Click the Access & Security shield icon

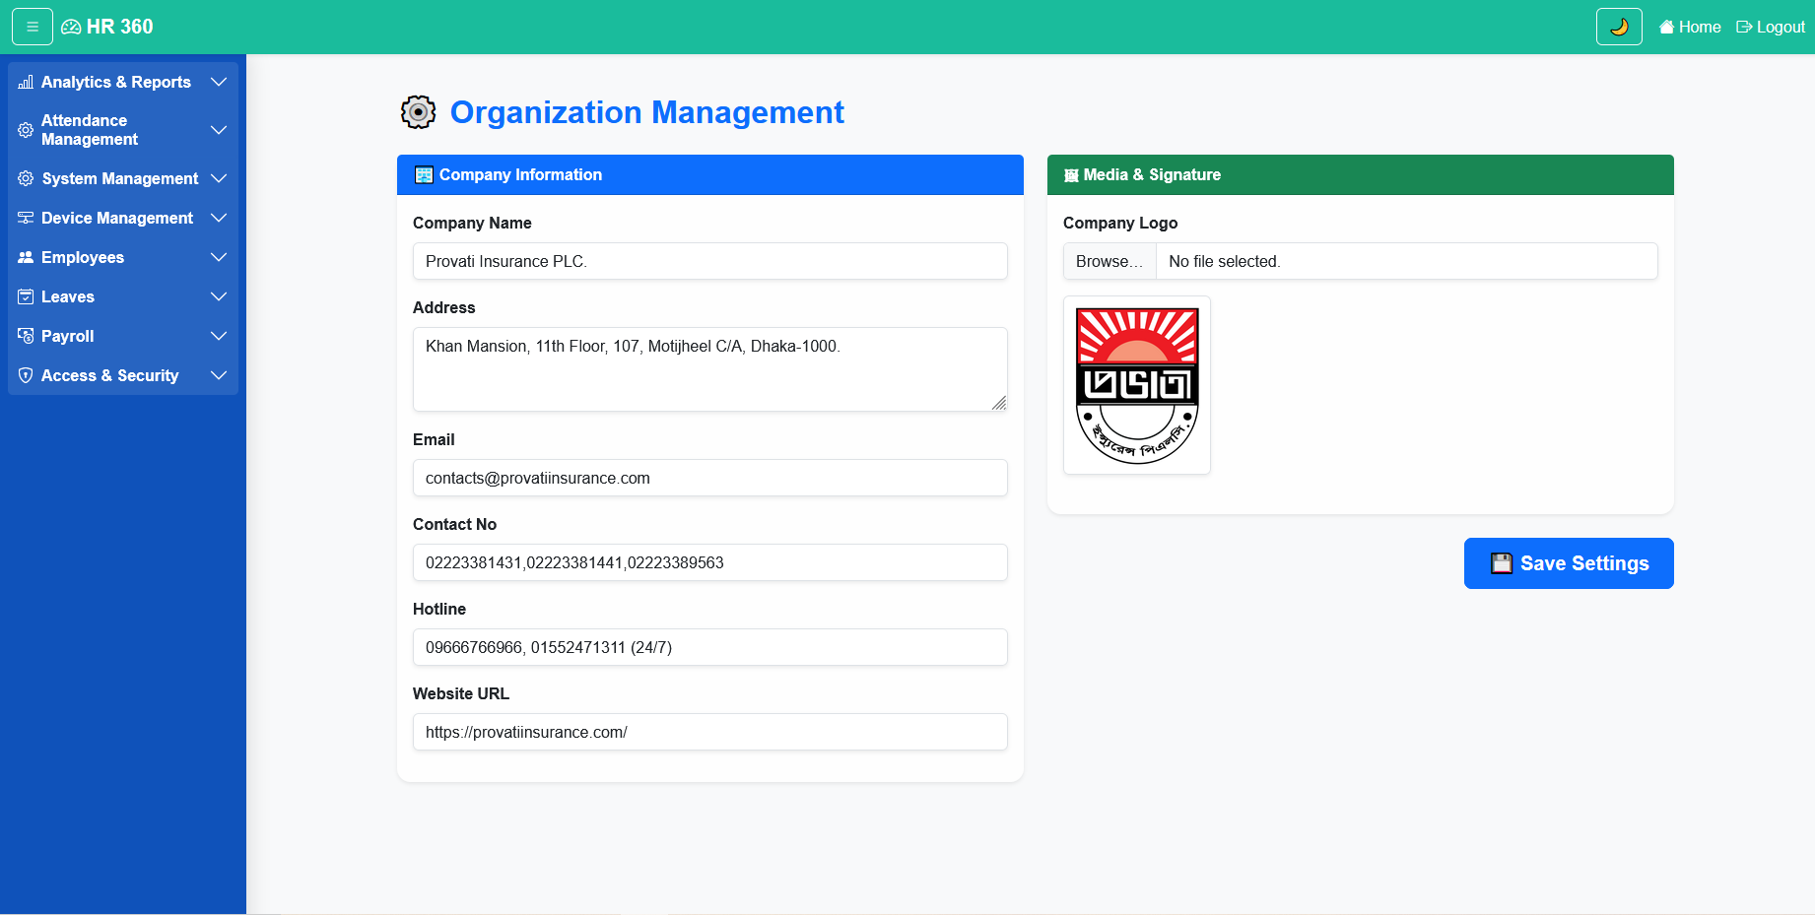click(x=26, y=375)
